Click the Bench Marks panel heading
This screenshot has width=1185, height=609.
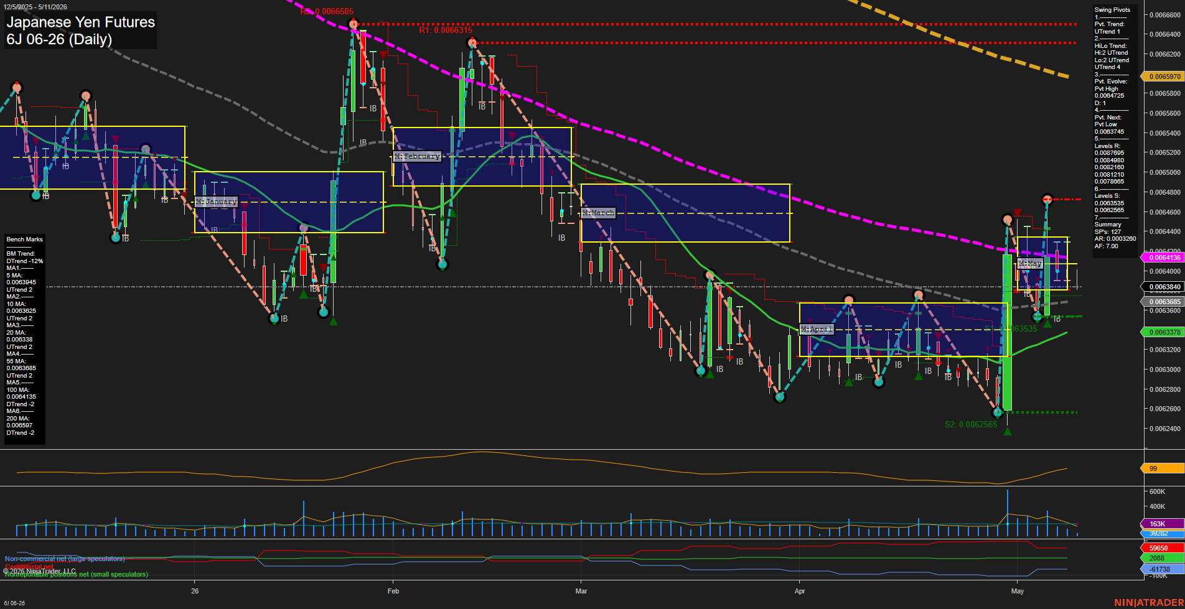tap(25, 239)
